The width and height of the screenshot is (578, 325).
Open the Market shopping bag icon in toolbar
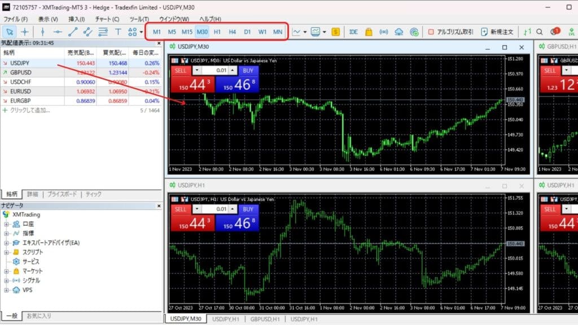pyautogui.click(x=369, y=32)
